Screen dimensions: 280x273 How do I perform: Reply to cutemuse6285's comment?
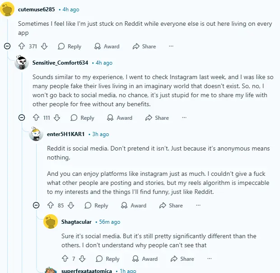[70, 46]
